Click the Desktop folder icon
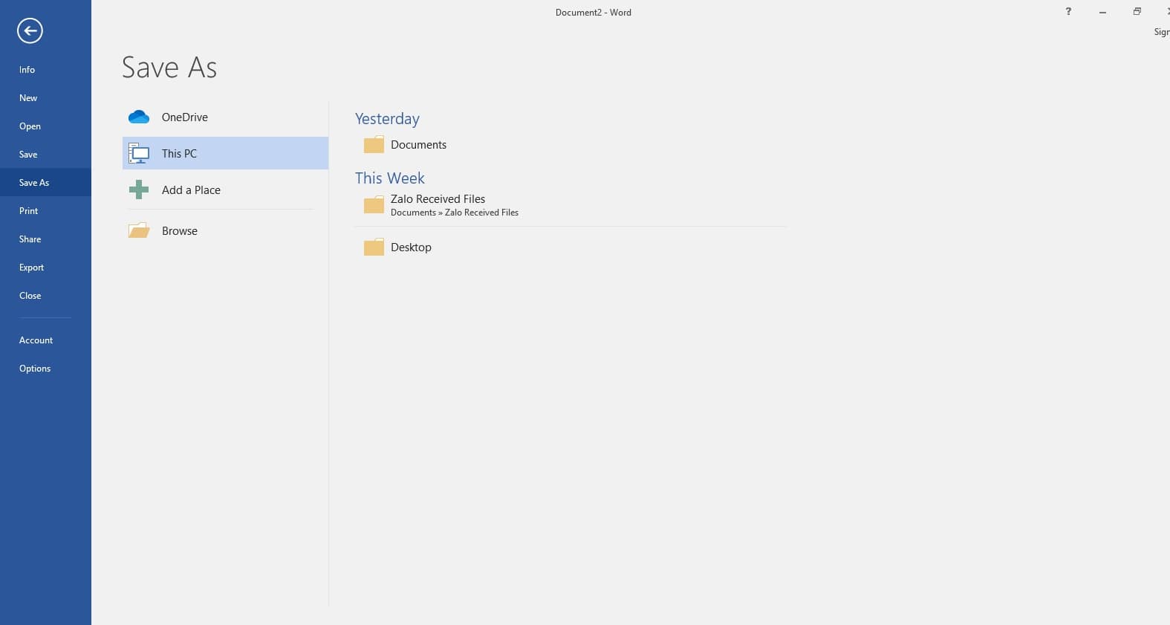Image resolution: width=1170 pixels, height=625 pixels. tap(374, 247)
